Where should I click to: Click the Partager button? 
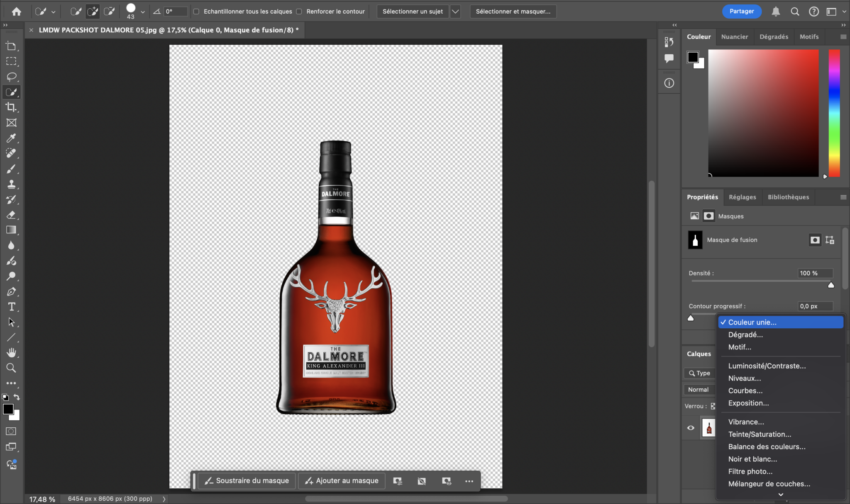click(x=742, y=12)
